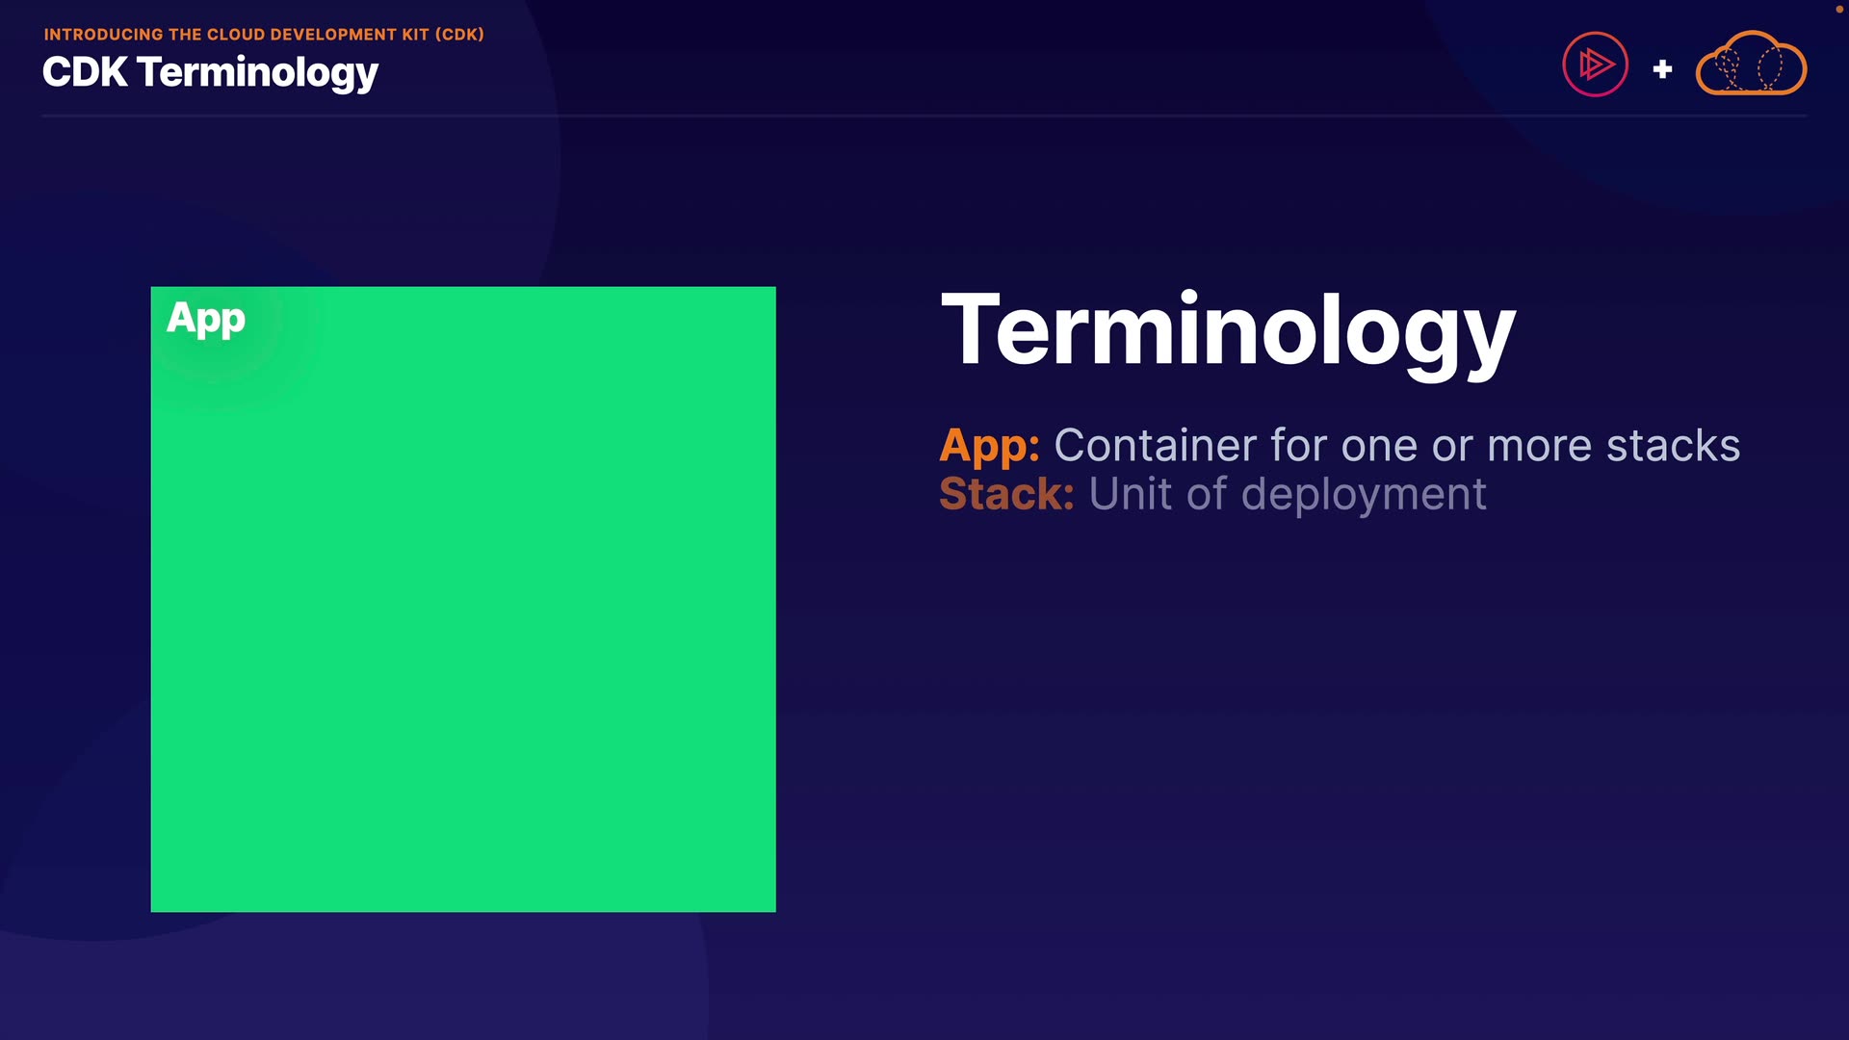The width and height of the screenshot is (1849, 1040).
Task: Click the word stacks in the App definition
Action: (1673, 446)
